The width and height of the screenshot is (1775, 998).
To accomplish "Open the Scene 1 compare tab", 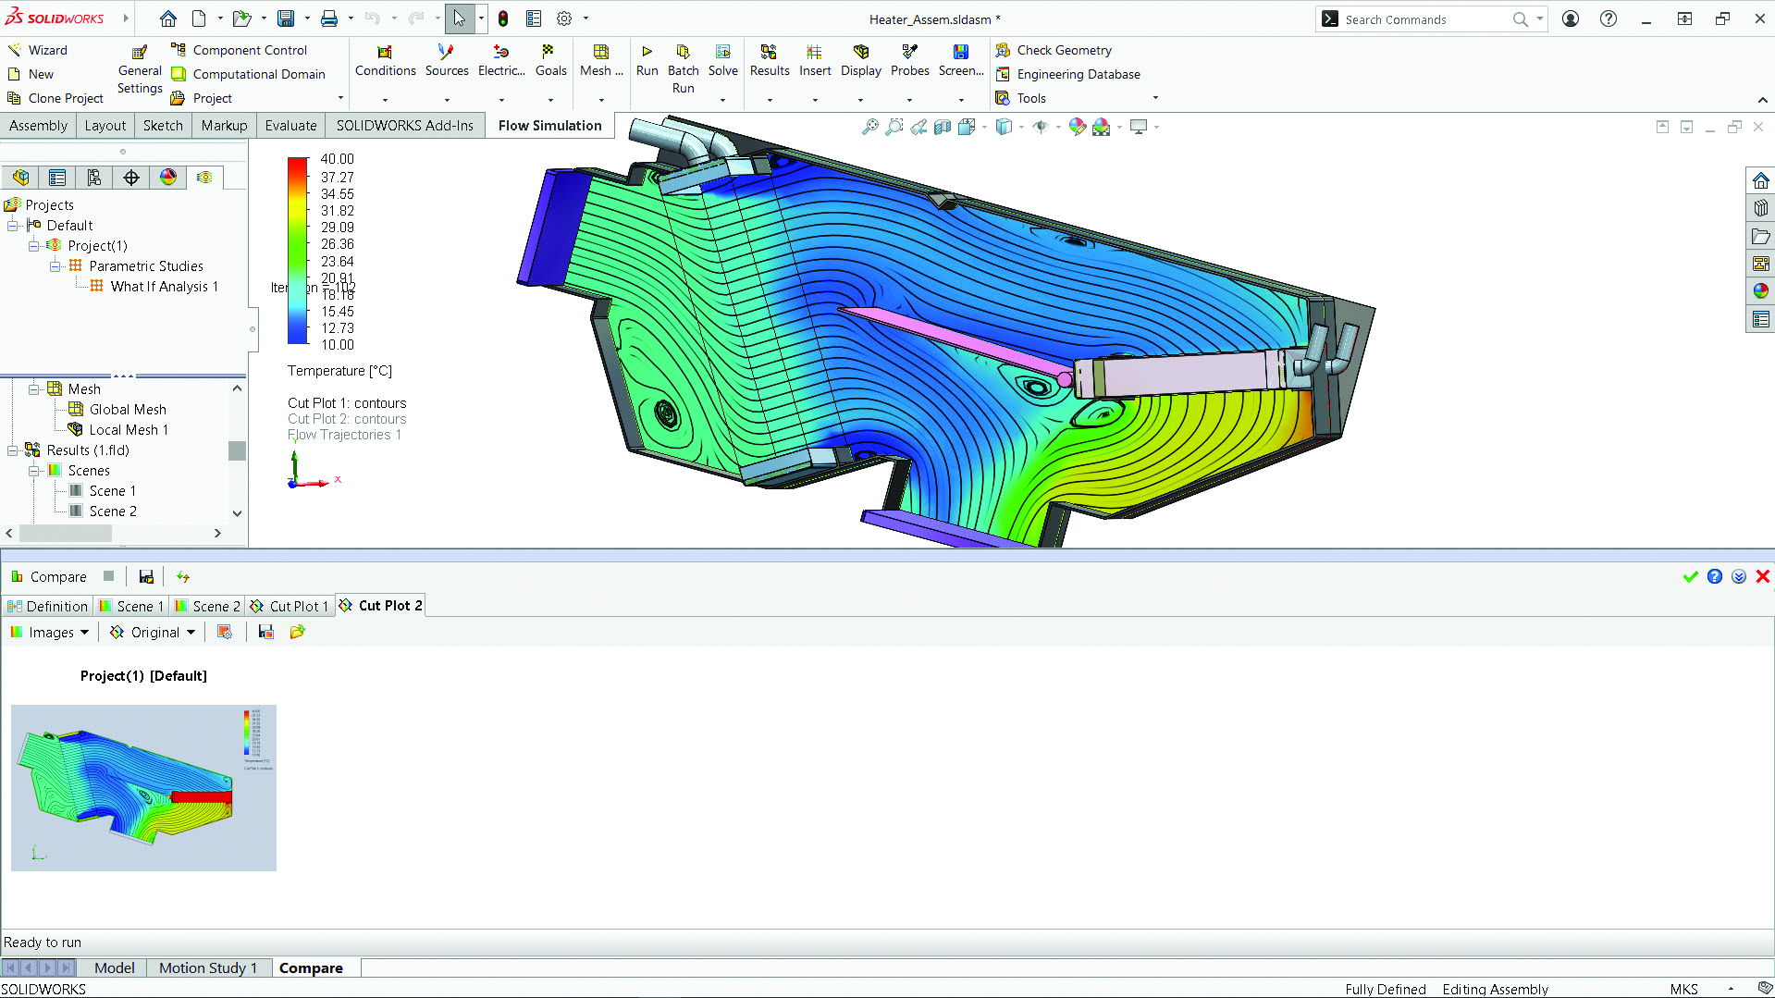I will pos(130,607).
